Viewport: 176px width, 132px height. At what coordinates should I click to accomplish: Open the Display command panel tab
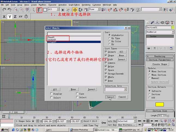coord(167,23)
